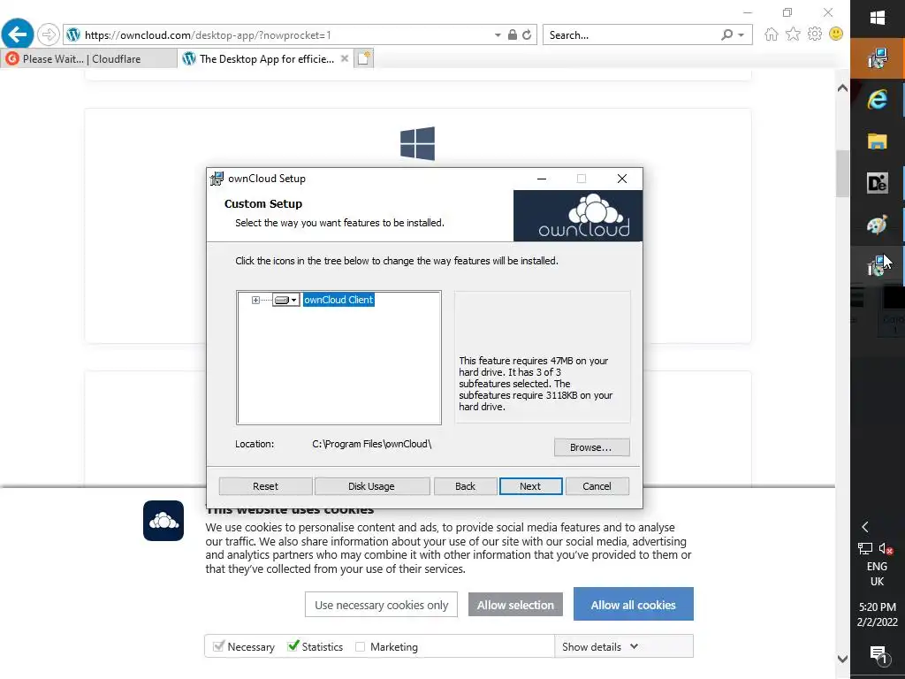The height and width of the screenshot is (679, 905).
Task: Go back with the browser back arrow
Action: [18, 34]
